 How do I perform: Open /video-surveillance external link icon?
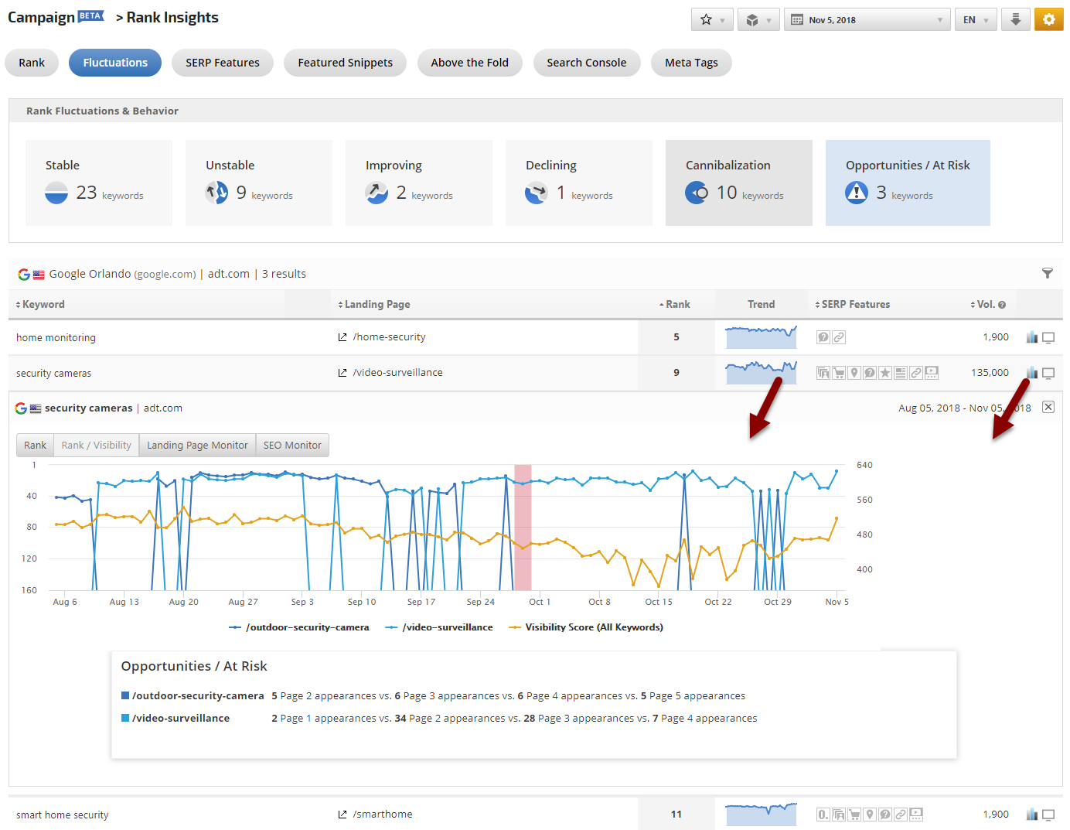(x=342, y=373)
